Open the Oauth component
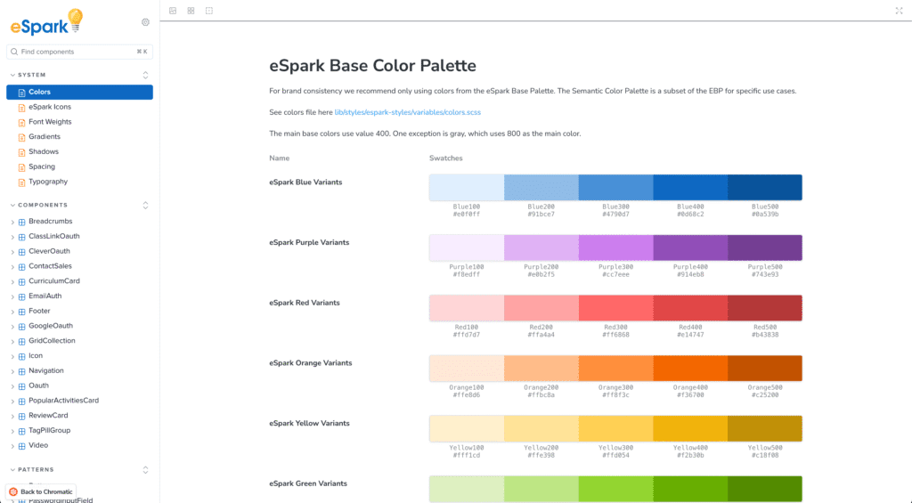The image size is (912, 503). tap(38, 385)
